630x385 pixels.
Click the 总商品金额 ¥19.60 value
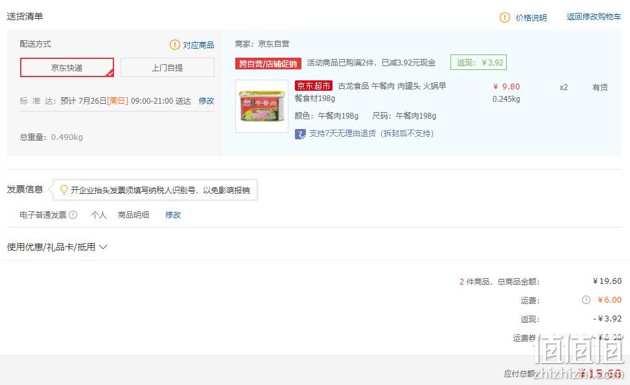(607, 281)
